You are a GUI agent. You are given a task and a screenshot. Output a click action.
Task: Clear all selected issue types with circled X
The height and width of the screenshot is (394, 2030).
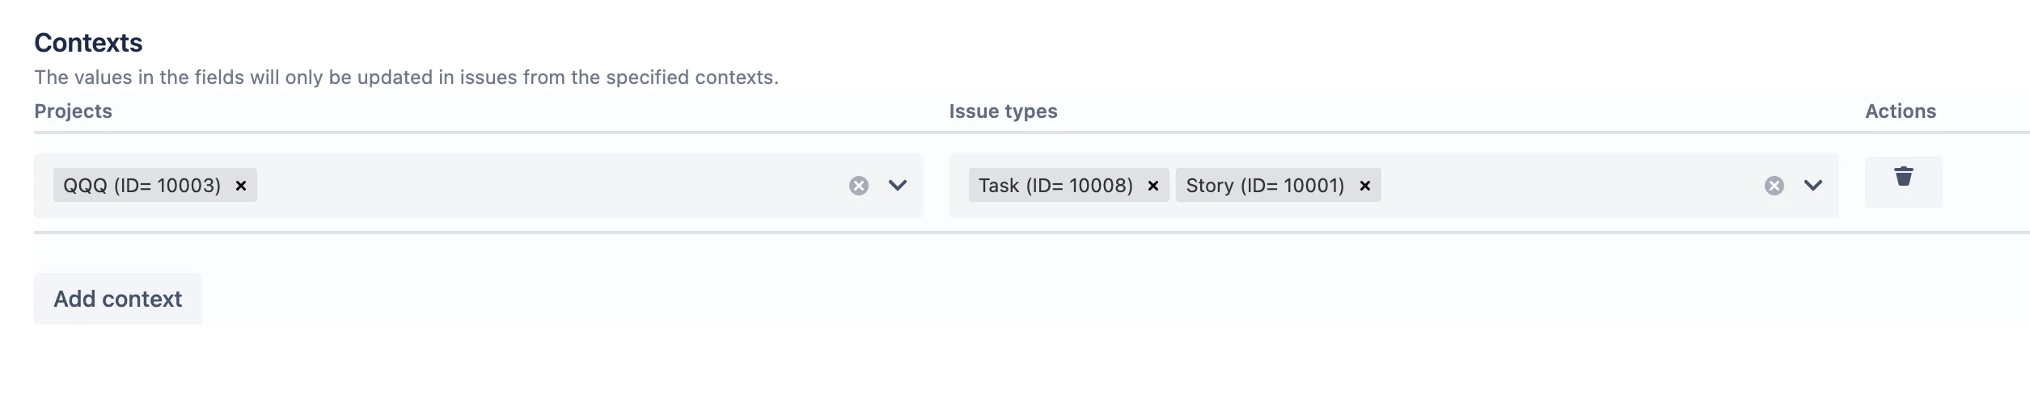coord(1774,186)
